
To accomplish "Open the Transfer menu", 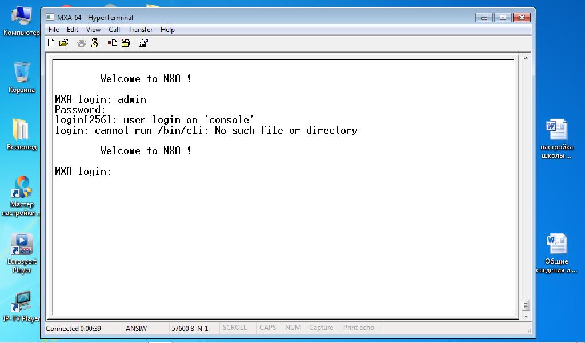I will (x=141, y=30).
